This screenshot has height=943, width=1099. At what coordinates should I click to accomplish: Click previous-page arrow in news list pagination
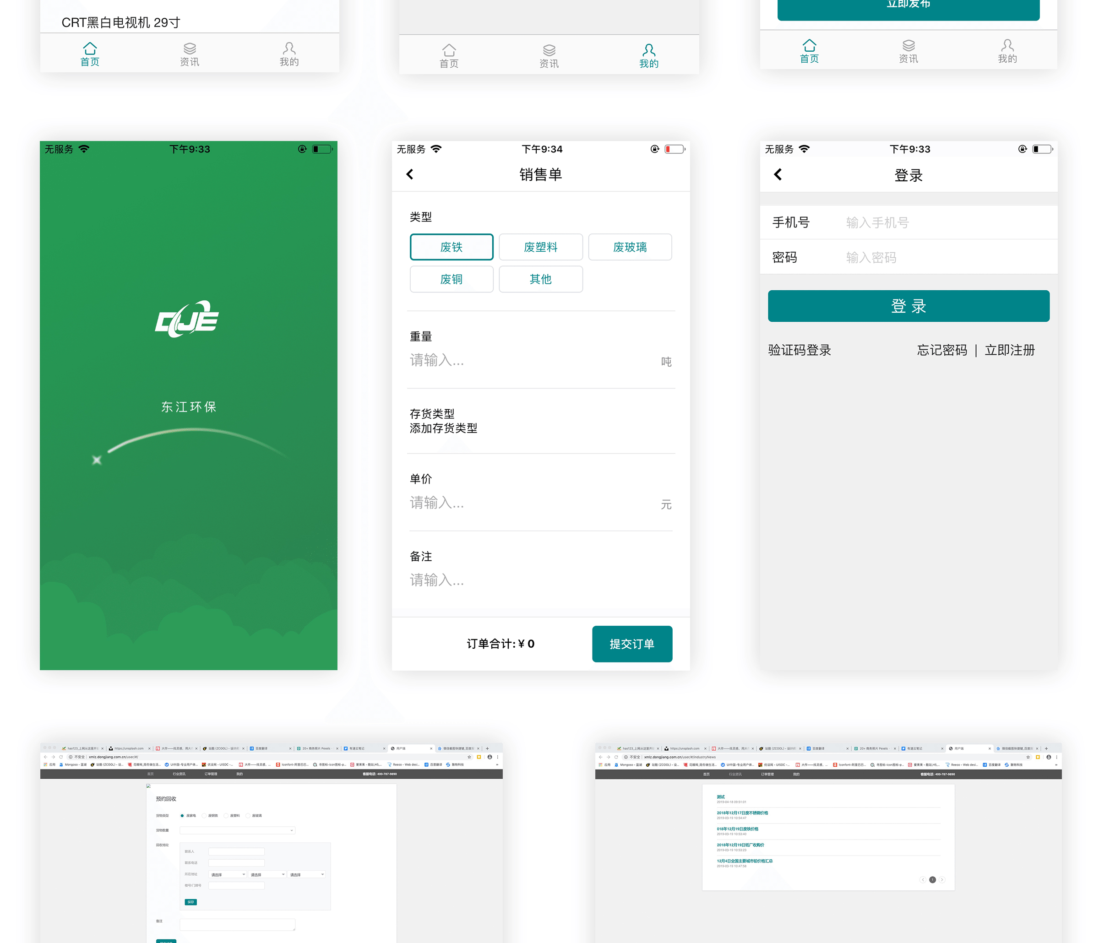[x=923, y=880]
